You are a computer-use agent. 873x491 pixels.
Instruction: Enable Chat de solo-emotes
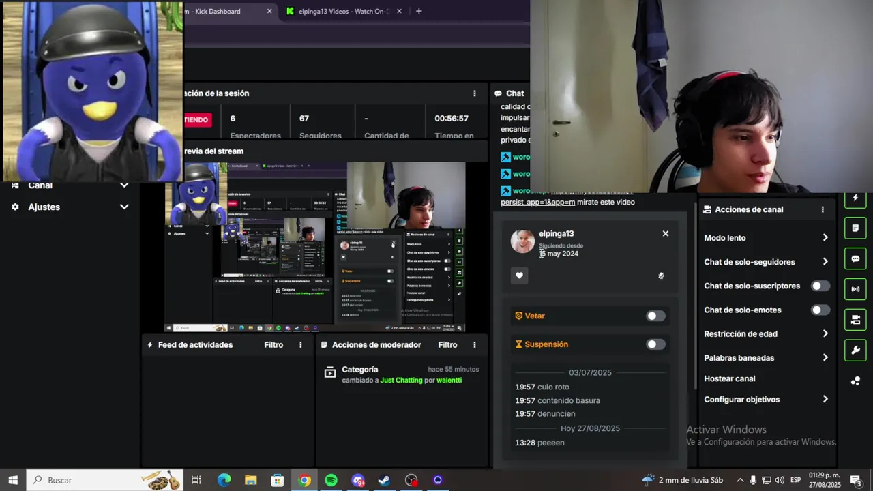(820, 310)
